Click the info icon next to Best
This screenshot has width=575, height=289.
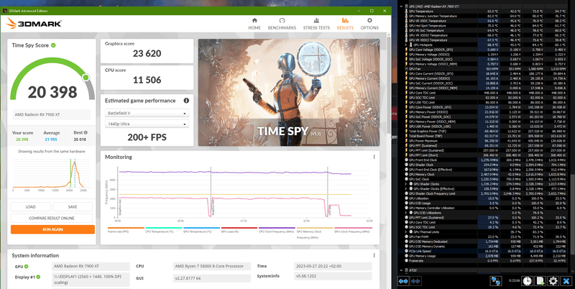[x=86, y=133]
